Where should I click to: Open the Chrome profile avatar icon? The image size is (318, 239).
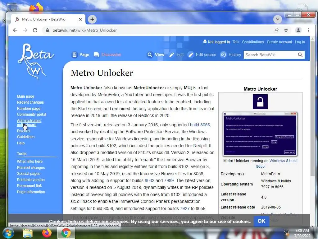coord(298,30)
